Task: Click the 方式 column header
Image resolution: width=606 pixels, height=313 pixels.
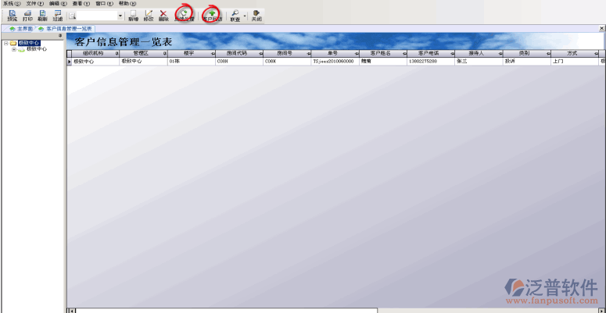Action: tap(575, 53)
